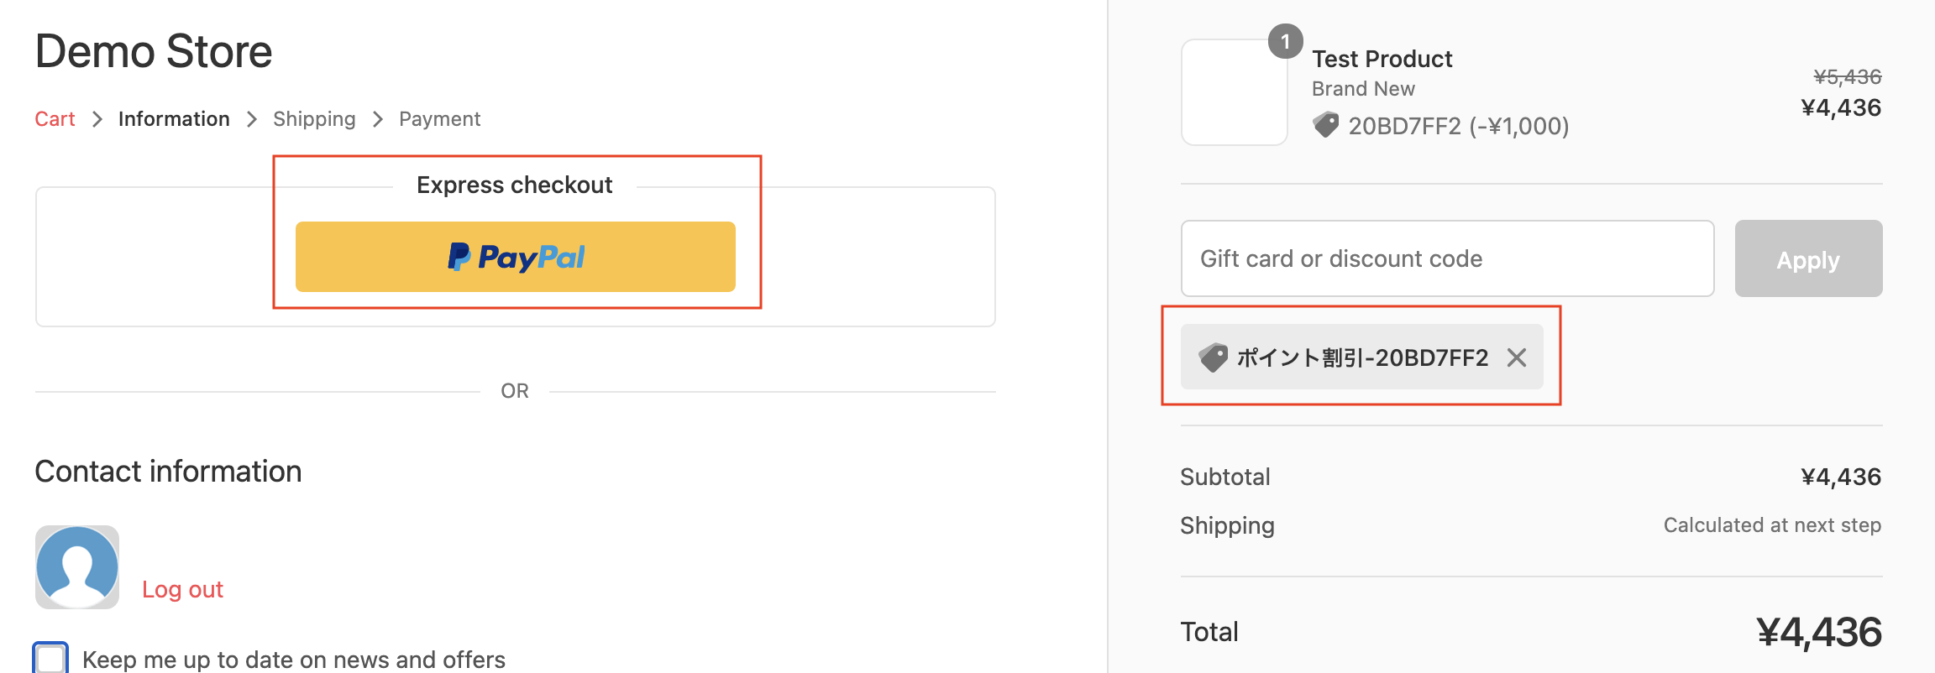Click the Demo Store title

154,51
